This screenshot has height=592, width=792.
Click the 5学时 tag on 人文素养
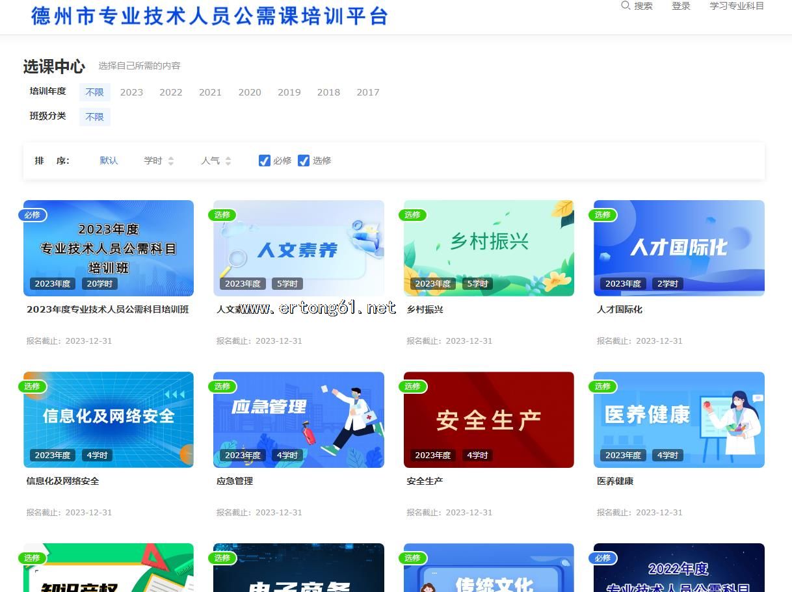point(287,283)
